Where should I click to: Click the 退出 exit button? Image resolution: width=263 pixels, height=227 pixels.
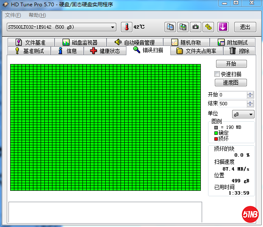245,27
